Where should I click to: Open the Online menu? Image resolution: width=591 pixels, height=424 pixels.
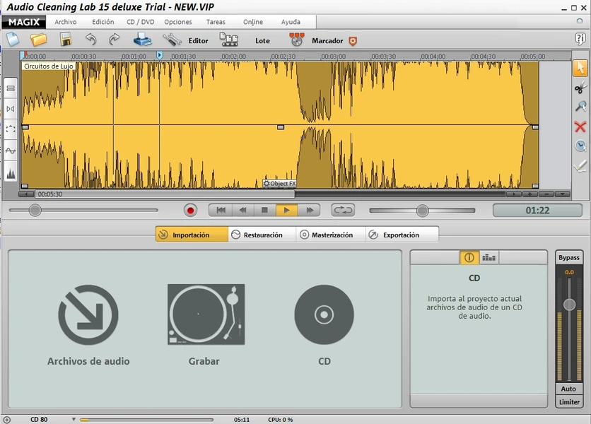tap(253, 22)
